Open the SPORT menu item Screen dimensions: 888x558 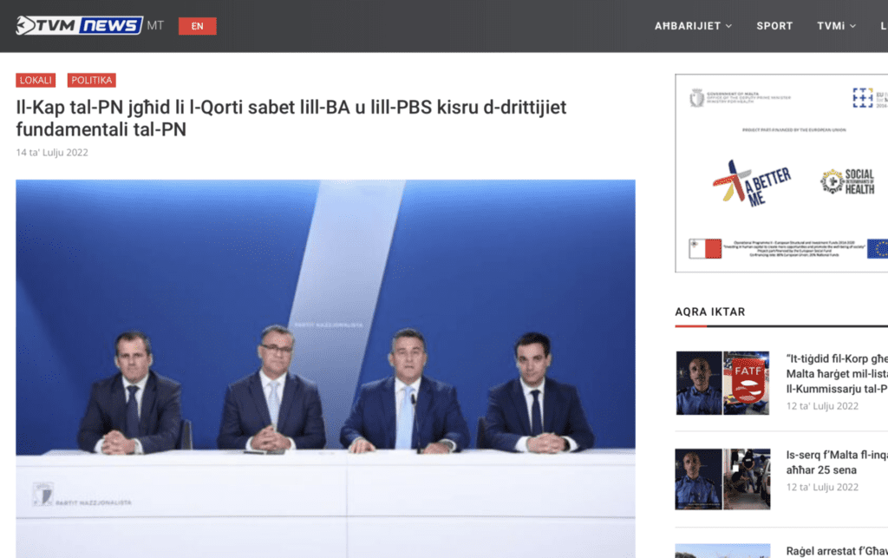pos(774,26)
